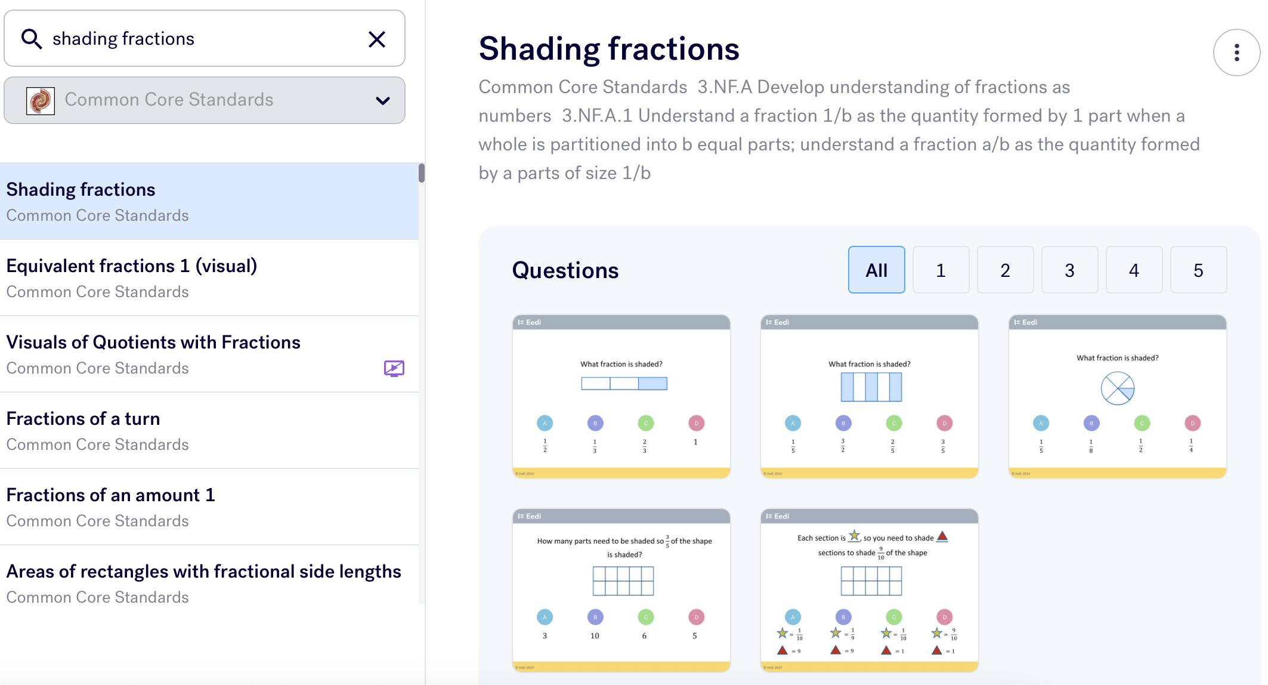The width and height of the screenshot is (1268, 685).
Task: Switch to question 3 filter
Action: pyautogui.click(x=1069, y=270)
